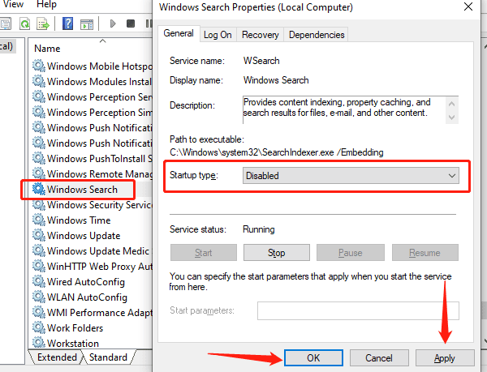Image resolution: width=487 pixels, height=372 pixels.
Task: Click the Stop Service square toolbar icon
Action: point(131,24)
